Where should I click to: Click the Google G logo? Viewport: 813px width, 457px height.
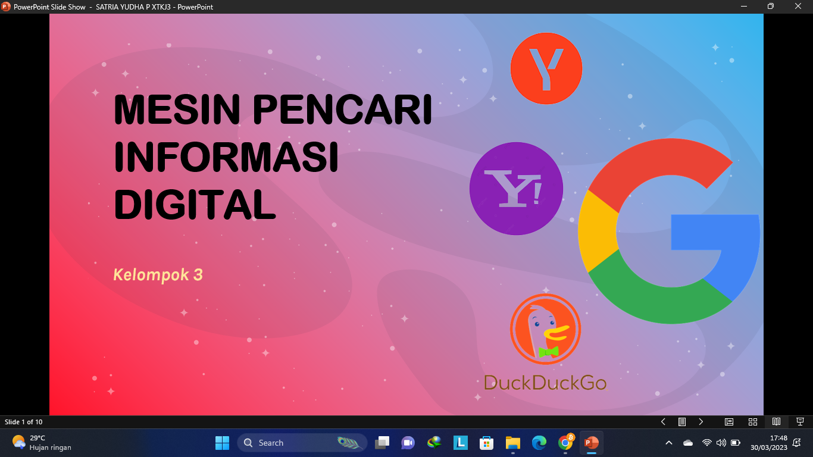tap(668, 231)
